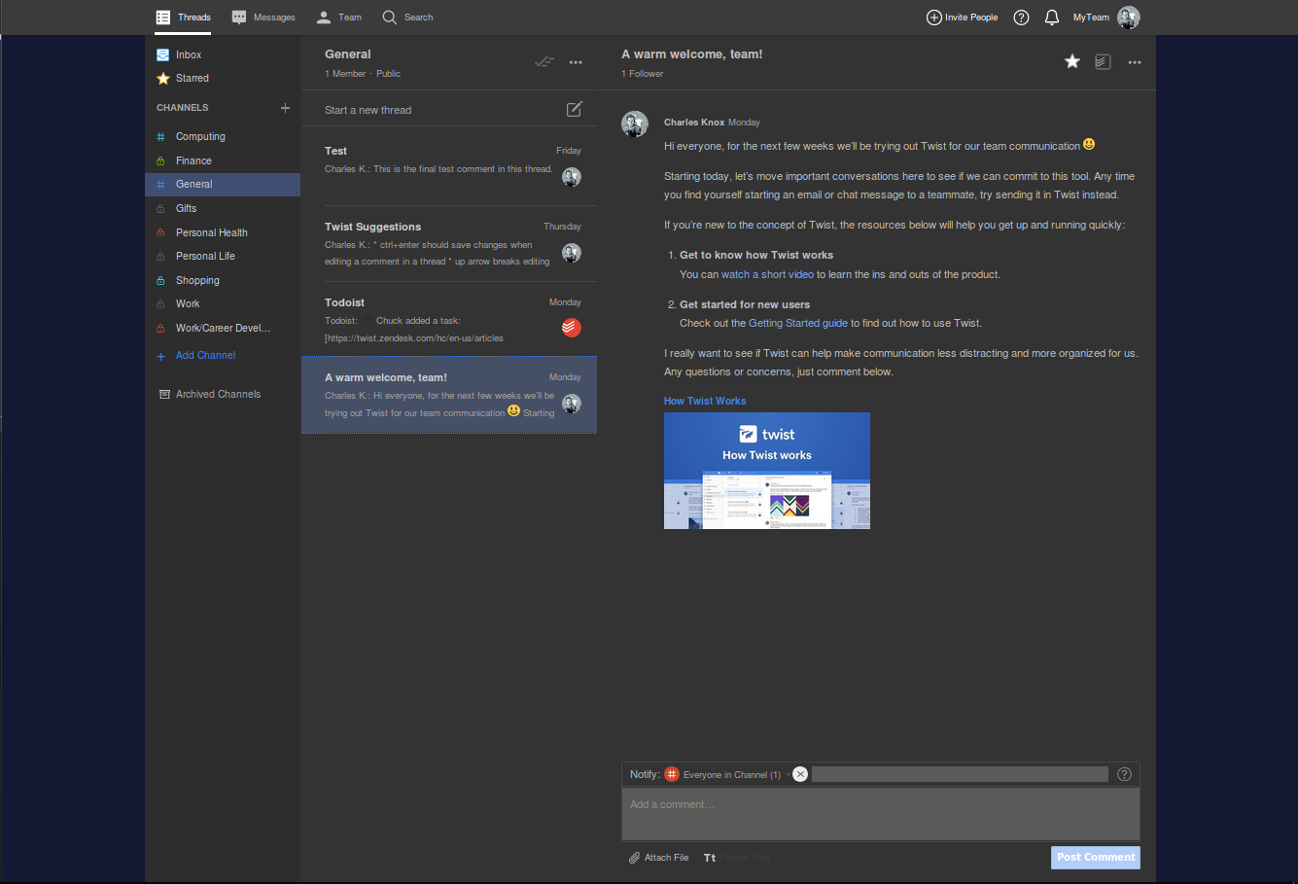Select the Gifts channel
The image size is (1298, 884).
[223, 208]
